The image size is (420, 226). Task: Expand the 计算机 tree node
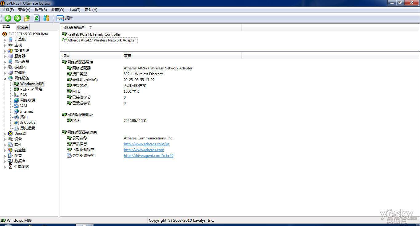(x=5, y=40)
